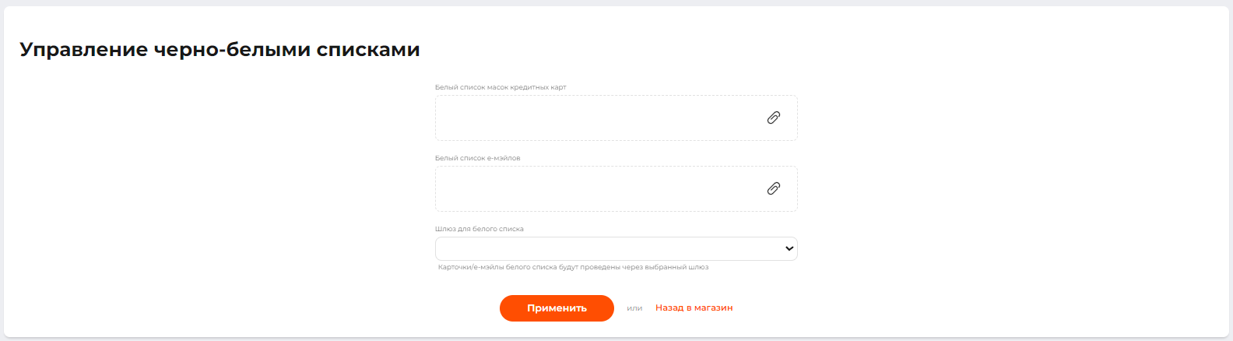Click the paperclip icon for credit card masks
The width and height of the screenshot is (1233, 341).
point(773,118)
